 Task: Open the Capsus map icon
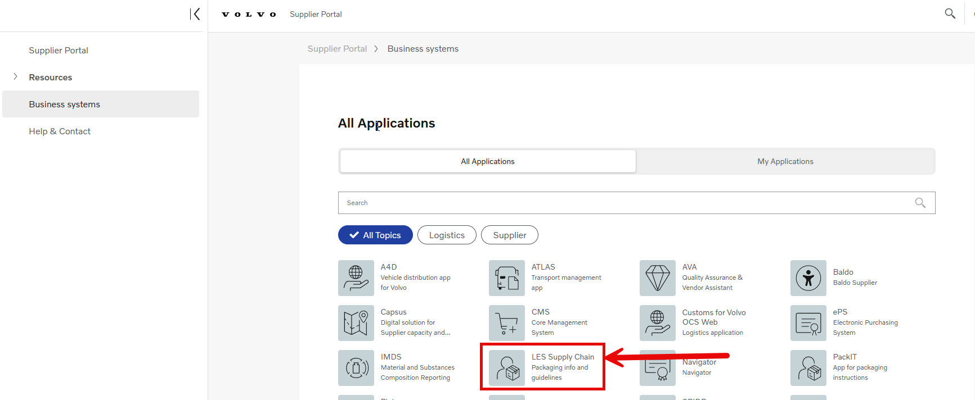(x=356, y=323)
